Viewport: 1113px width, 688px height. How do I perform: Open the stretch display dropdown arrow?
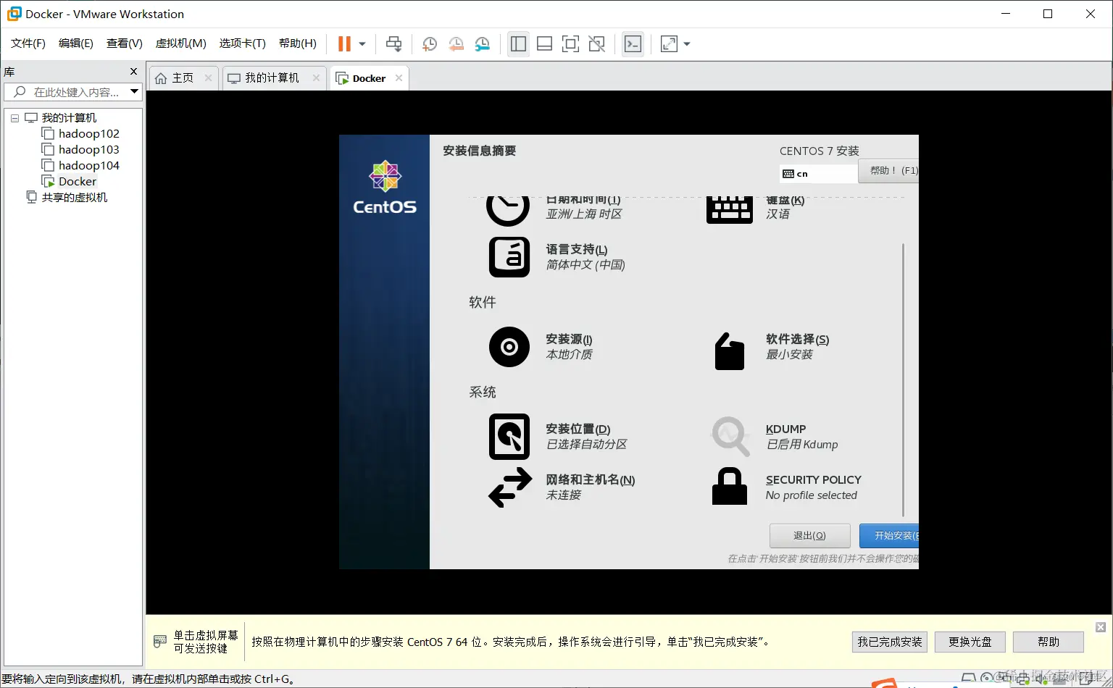pyautogui.click(x=687, y=44)
